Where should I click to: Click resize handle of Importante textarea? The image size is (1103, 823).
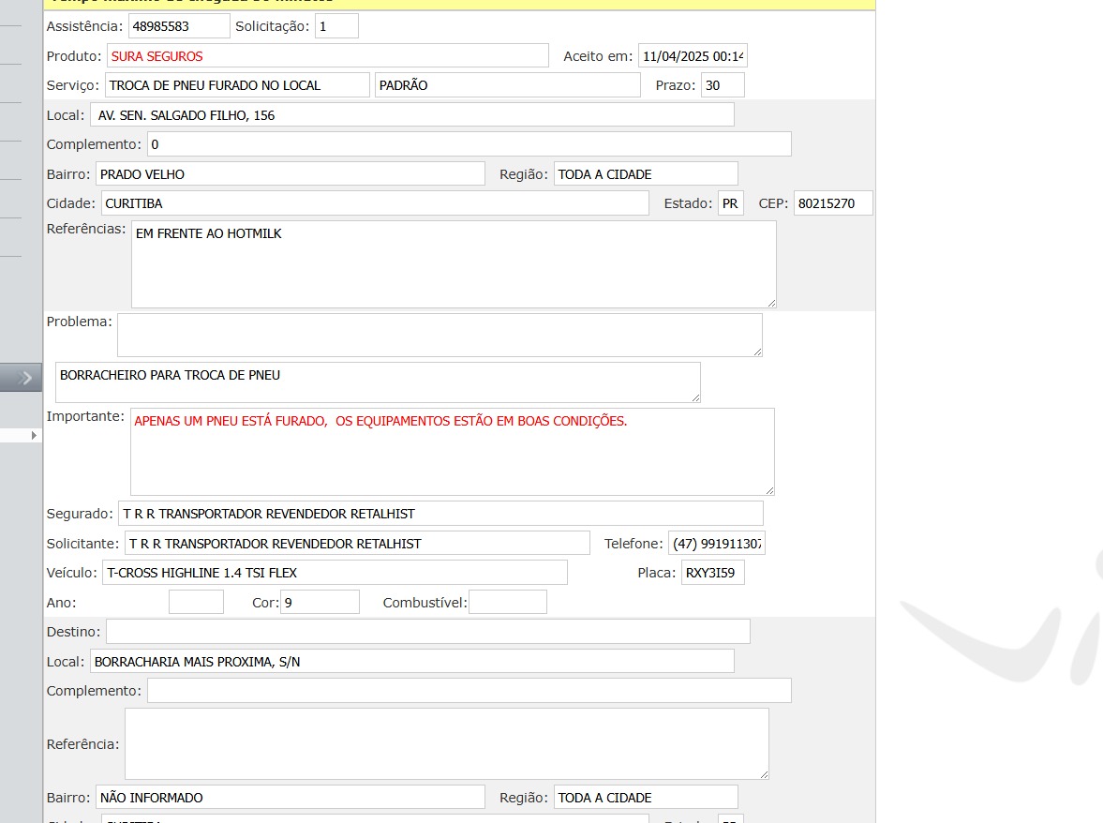[769, 490]
